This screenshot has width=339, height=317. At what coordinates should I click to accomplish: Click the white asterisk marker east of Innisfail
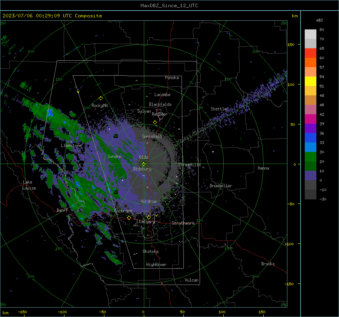tap(179, 129)
